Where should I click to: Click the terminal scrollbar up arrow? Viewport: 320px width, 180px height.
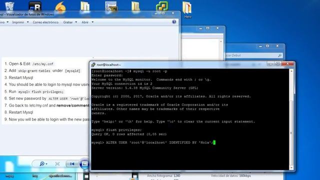tap(291, 71)
